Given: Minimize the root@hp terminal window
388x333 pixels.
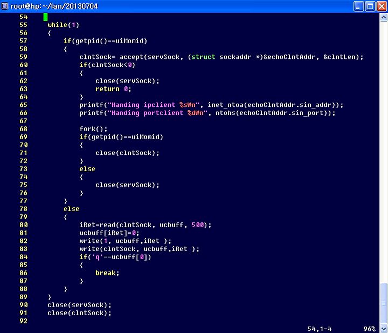Looking at the screenshot, I should [x=358, y=6].
